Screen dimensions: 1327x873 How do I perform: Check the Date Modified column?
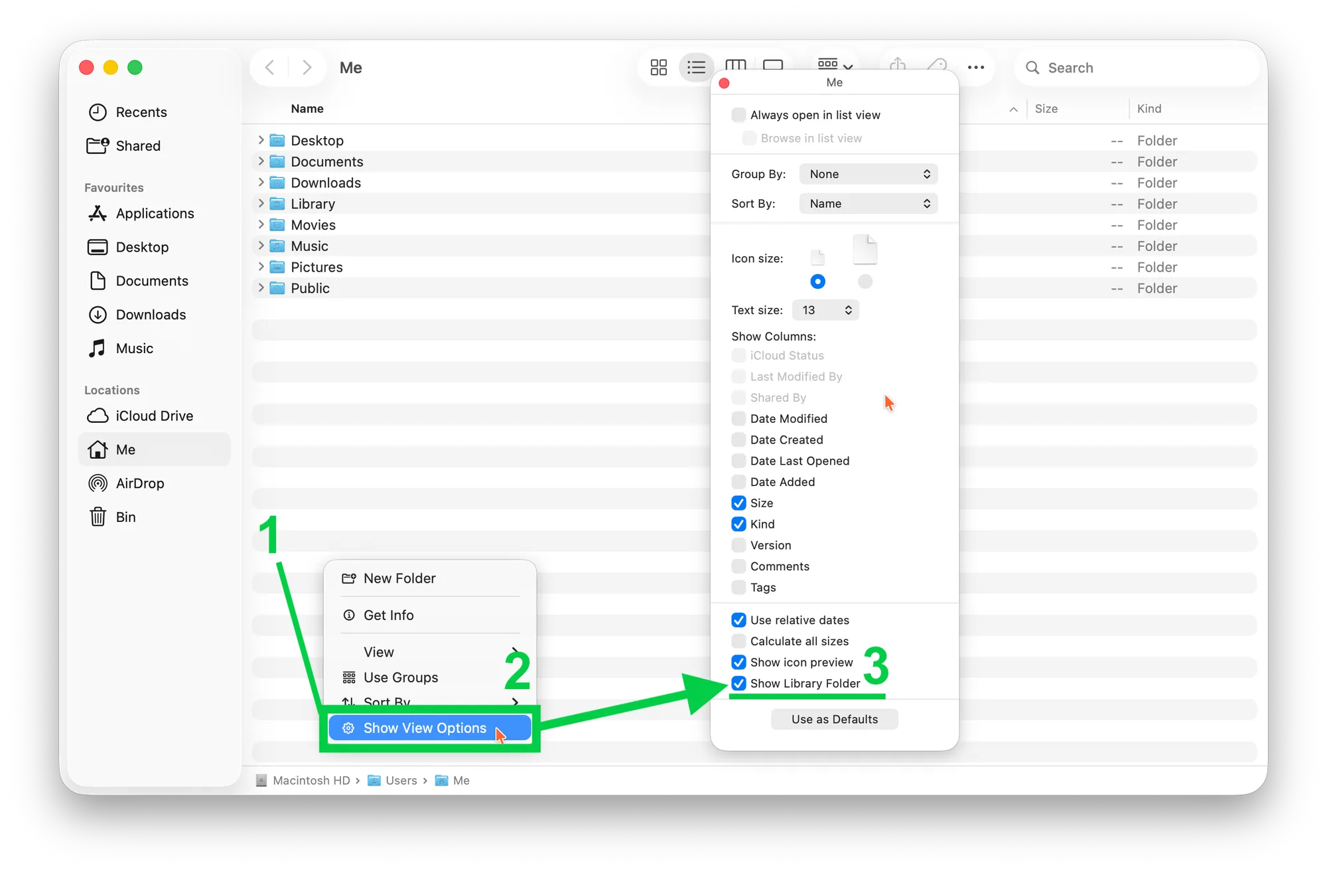pyautogui.click(x=738, y=419)
